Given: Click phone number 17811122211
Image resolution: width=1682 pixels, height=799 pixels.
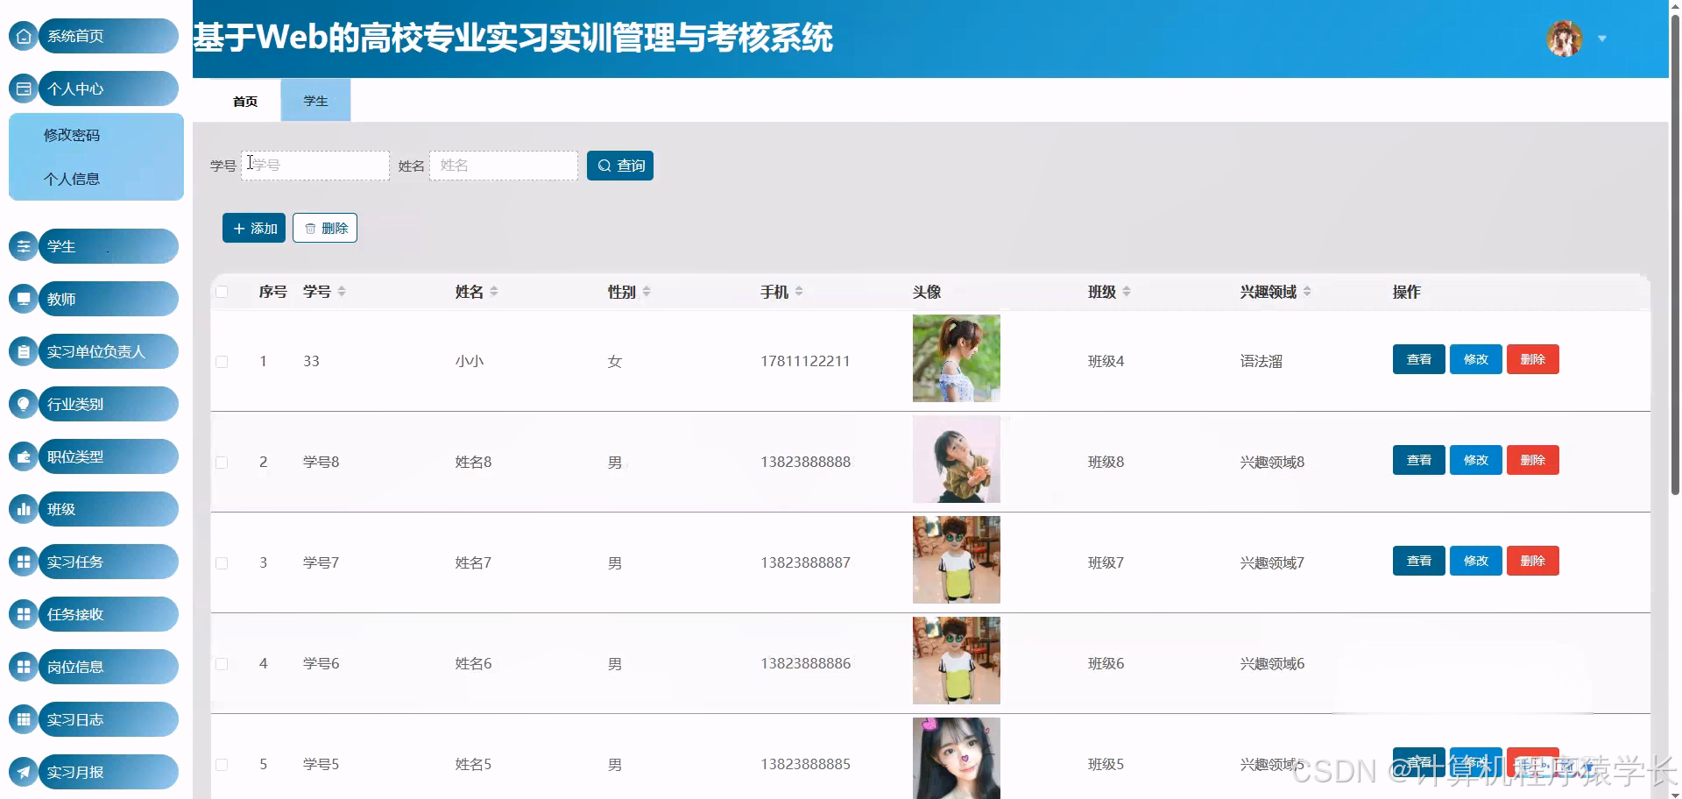Looking at the screenshot, I should [805, 361].
